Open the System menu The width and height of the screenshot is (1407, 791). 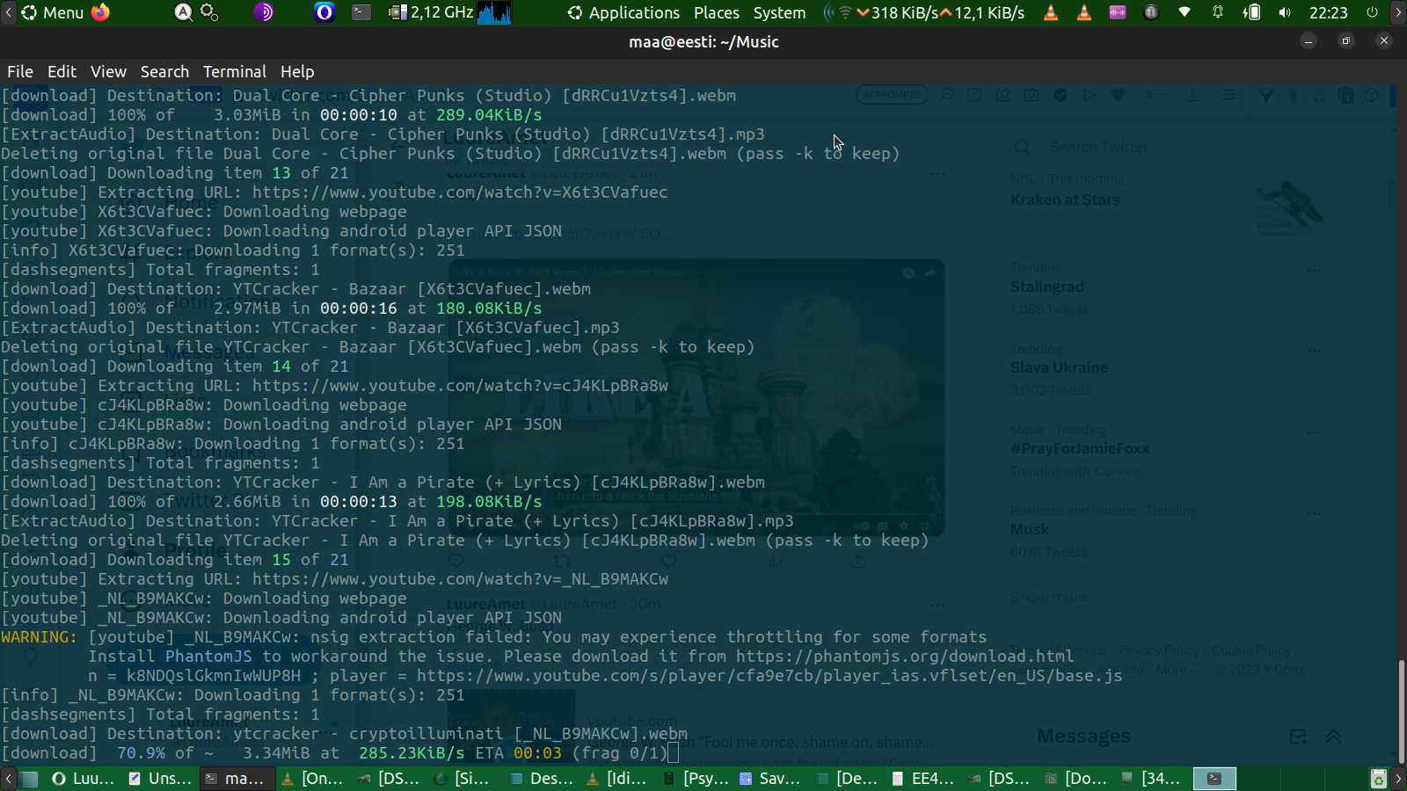pos(779,12)
